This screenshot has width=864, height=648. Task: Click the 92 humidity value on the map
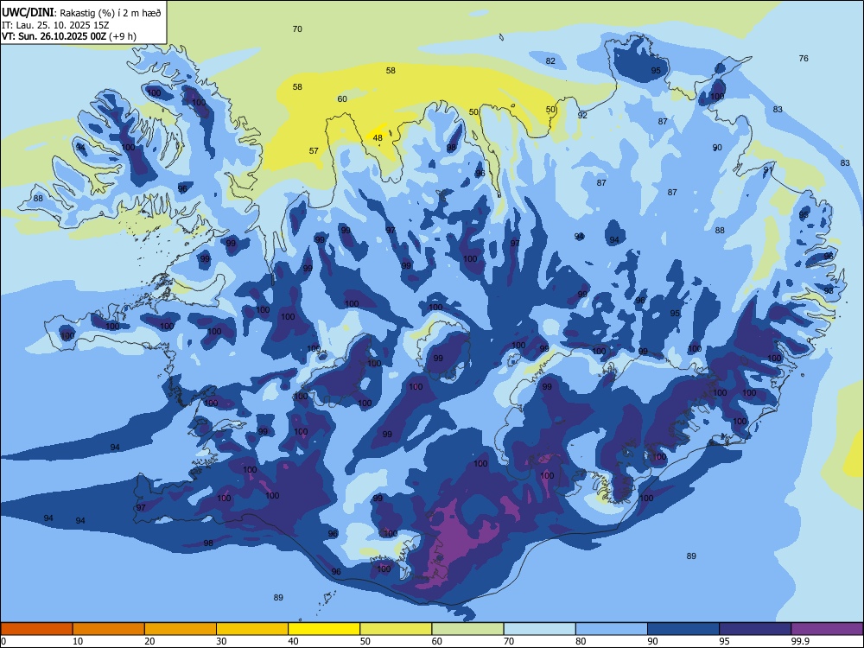coord(582,115)
